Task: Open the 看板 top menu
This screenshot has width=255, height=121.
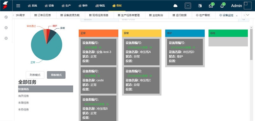Action: (117, 6)
